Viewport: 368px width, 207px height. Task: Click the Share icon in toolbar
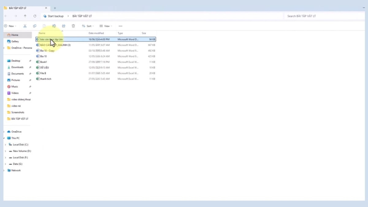64,26
